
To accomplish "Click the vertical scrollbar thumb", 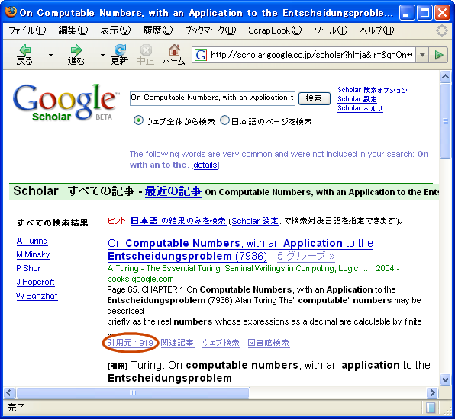I will (445, 121).
